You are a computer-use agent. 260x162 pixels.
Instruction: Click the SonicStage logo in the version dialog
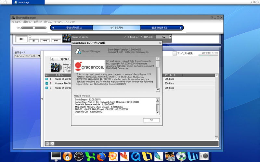tap(87, 51)
